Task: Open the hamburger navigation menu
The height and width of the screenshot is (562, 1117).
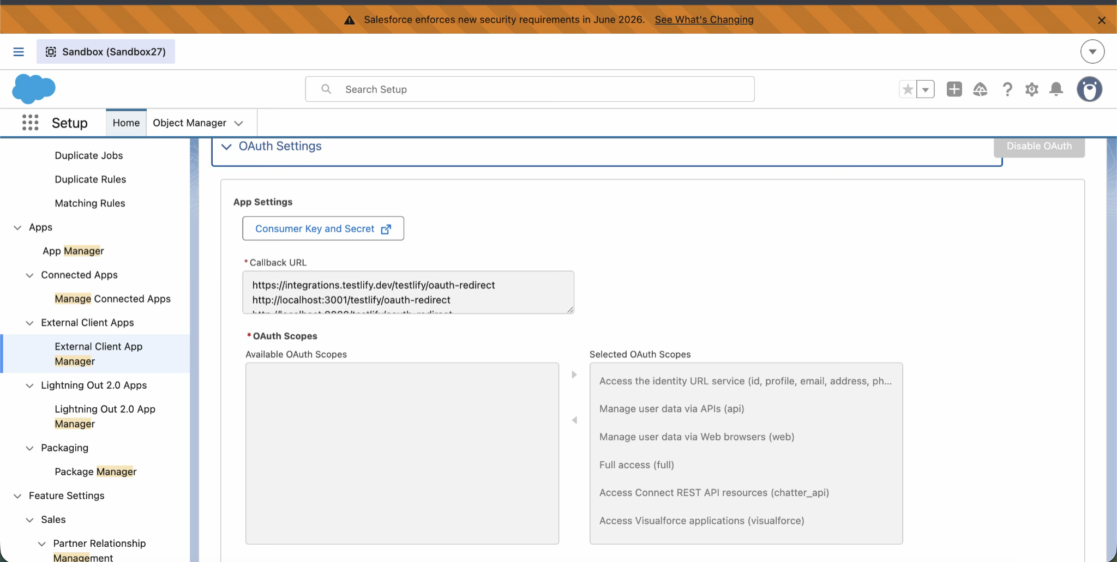Action: click(x=19, y=52)
